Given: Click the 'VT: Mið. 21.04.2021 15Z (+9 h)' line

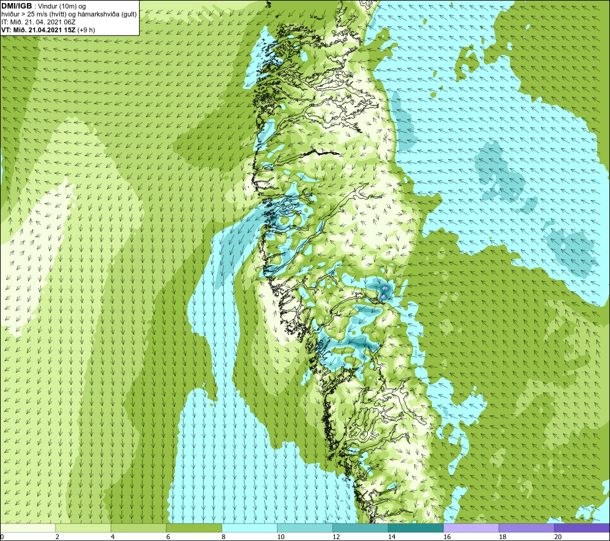Looking at the screenshot, I should 48,30.
